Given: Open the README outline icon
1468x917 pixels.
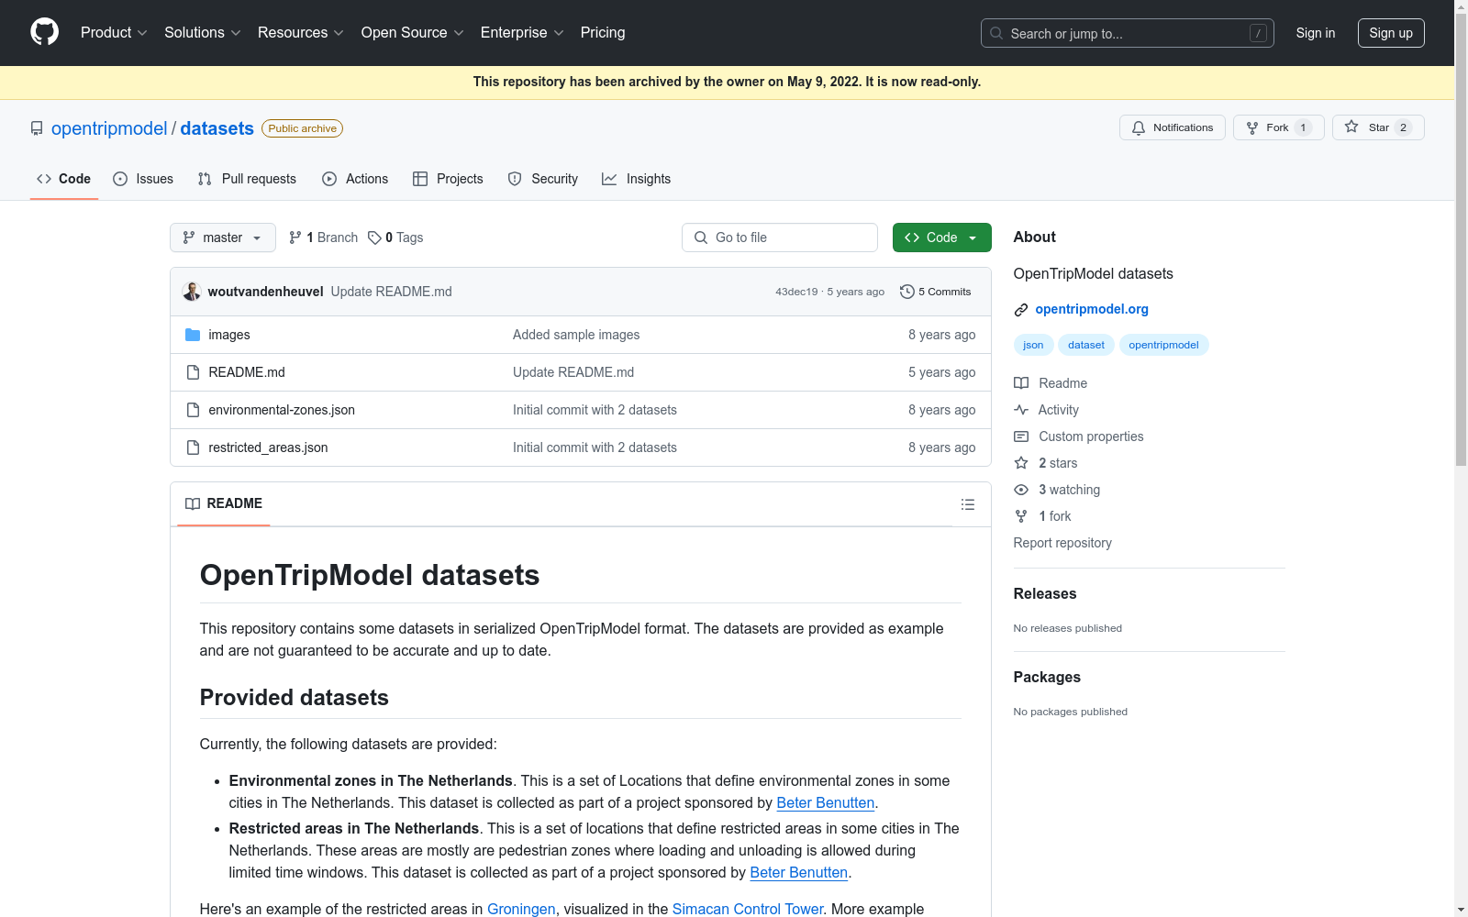Looking at the screenshot, I should click(968, 504).
